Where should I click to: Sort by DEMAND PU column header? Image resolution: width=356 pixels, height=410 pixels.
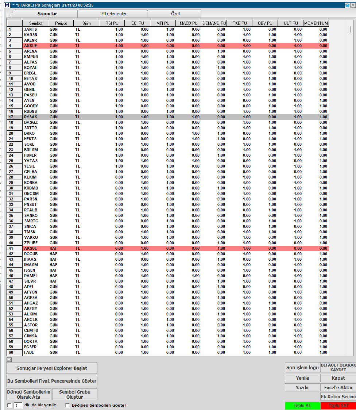pyautogui.click(x=214, y=23)
